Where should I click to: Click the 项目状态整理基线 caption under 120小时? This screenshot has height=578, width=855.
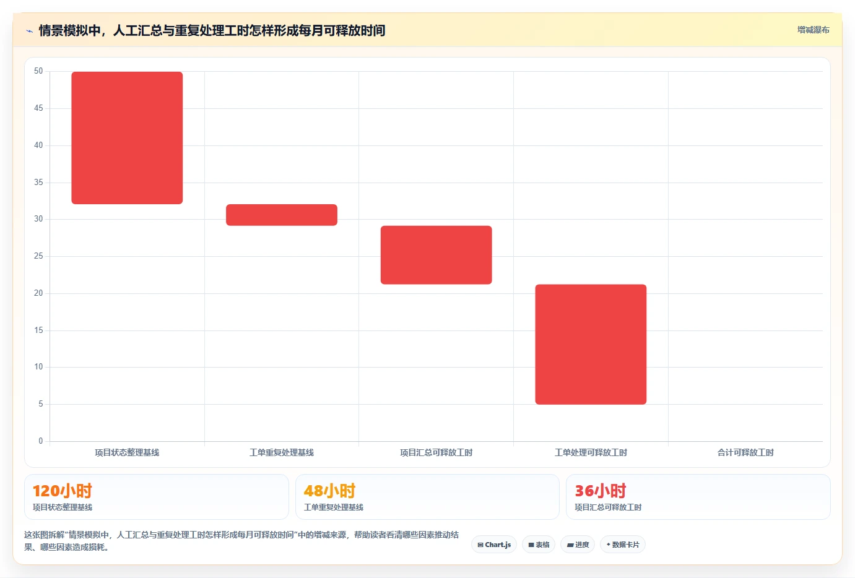pyautogui.click(x=63, y=507)
